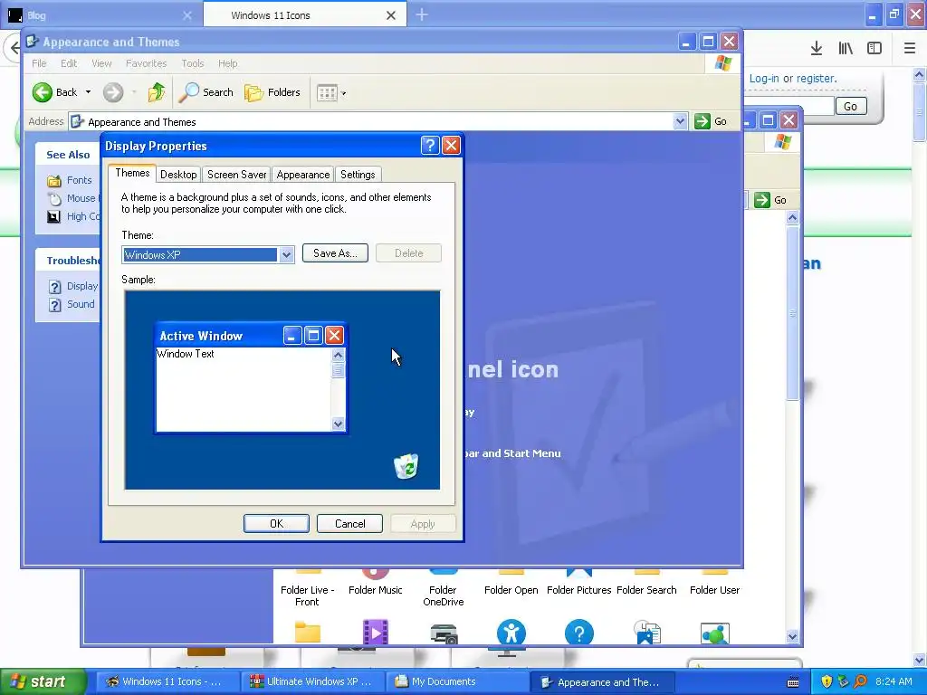Close the Windows 11 Icons browser tab

coord(391,15)
